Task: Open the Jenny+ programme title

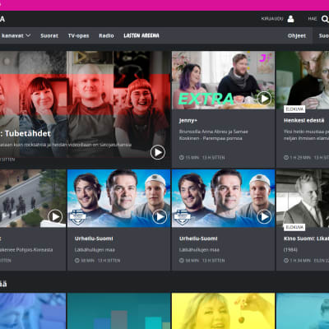Action: coord(188,120)
